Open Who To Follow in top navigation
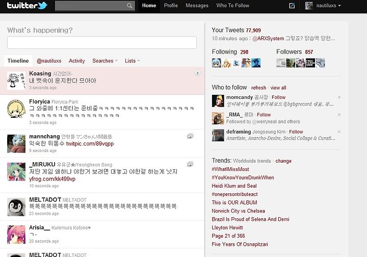This screenshot has width=367, height=257. click(x=232, y=6)
